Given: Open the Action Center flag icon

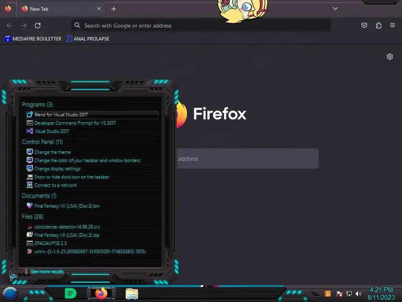Looking at the screenshot, I should tap(340, 294).
